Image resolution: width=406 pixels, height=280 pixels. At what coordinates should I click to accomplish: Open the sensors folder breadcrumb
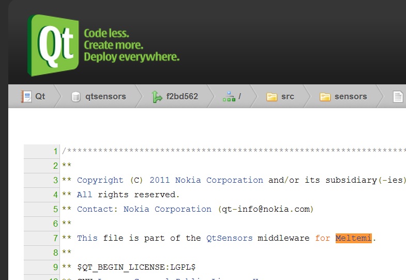coord(351,97)
